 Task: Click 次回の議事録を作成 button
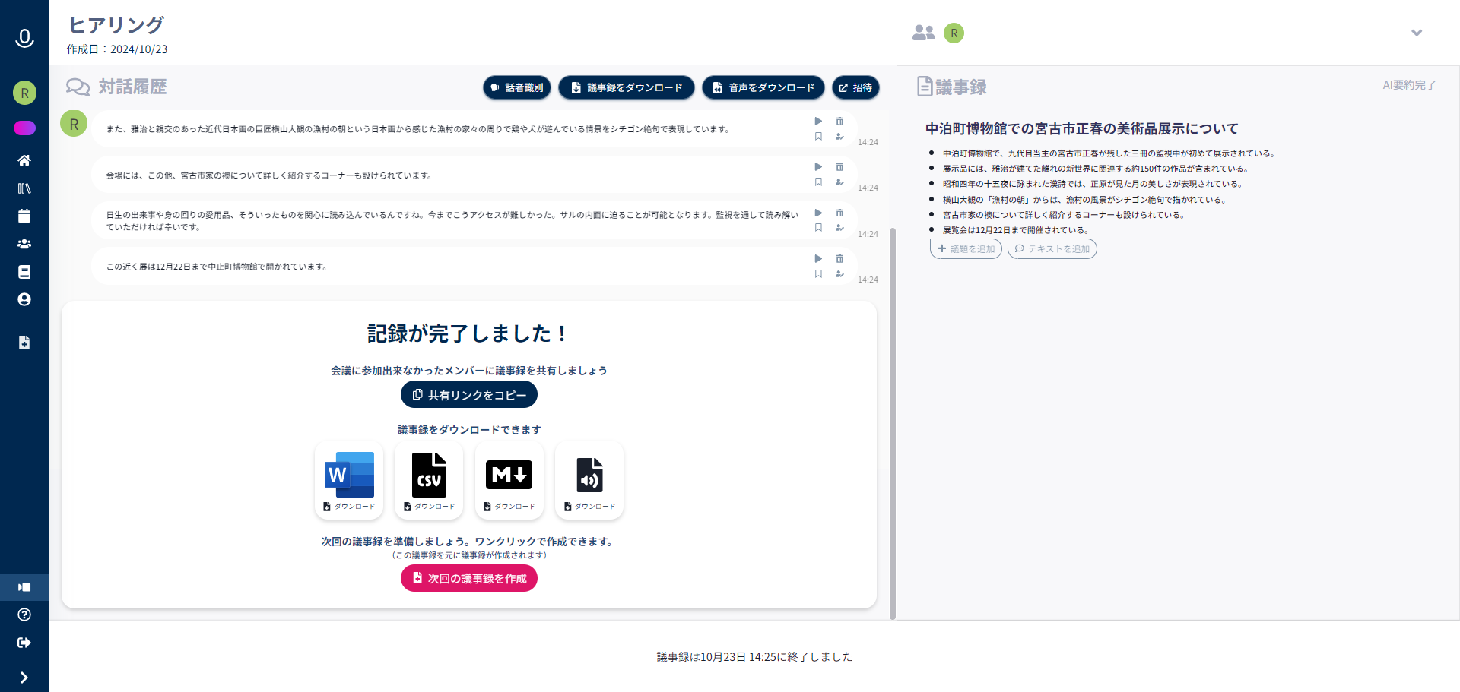tap(468, 578)
